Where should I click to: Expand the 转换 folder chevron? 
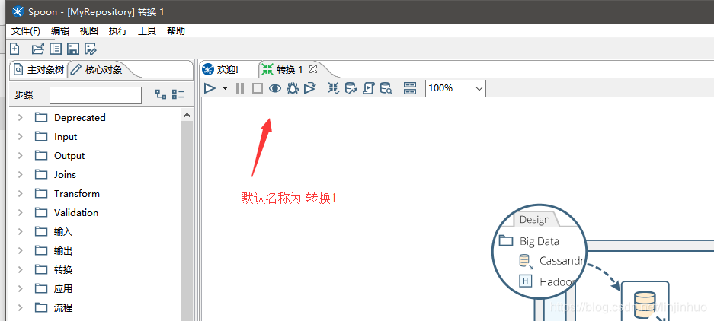coord(20,269)
